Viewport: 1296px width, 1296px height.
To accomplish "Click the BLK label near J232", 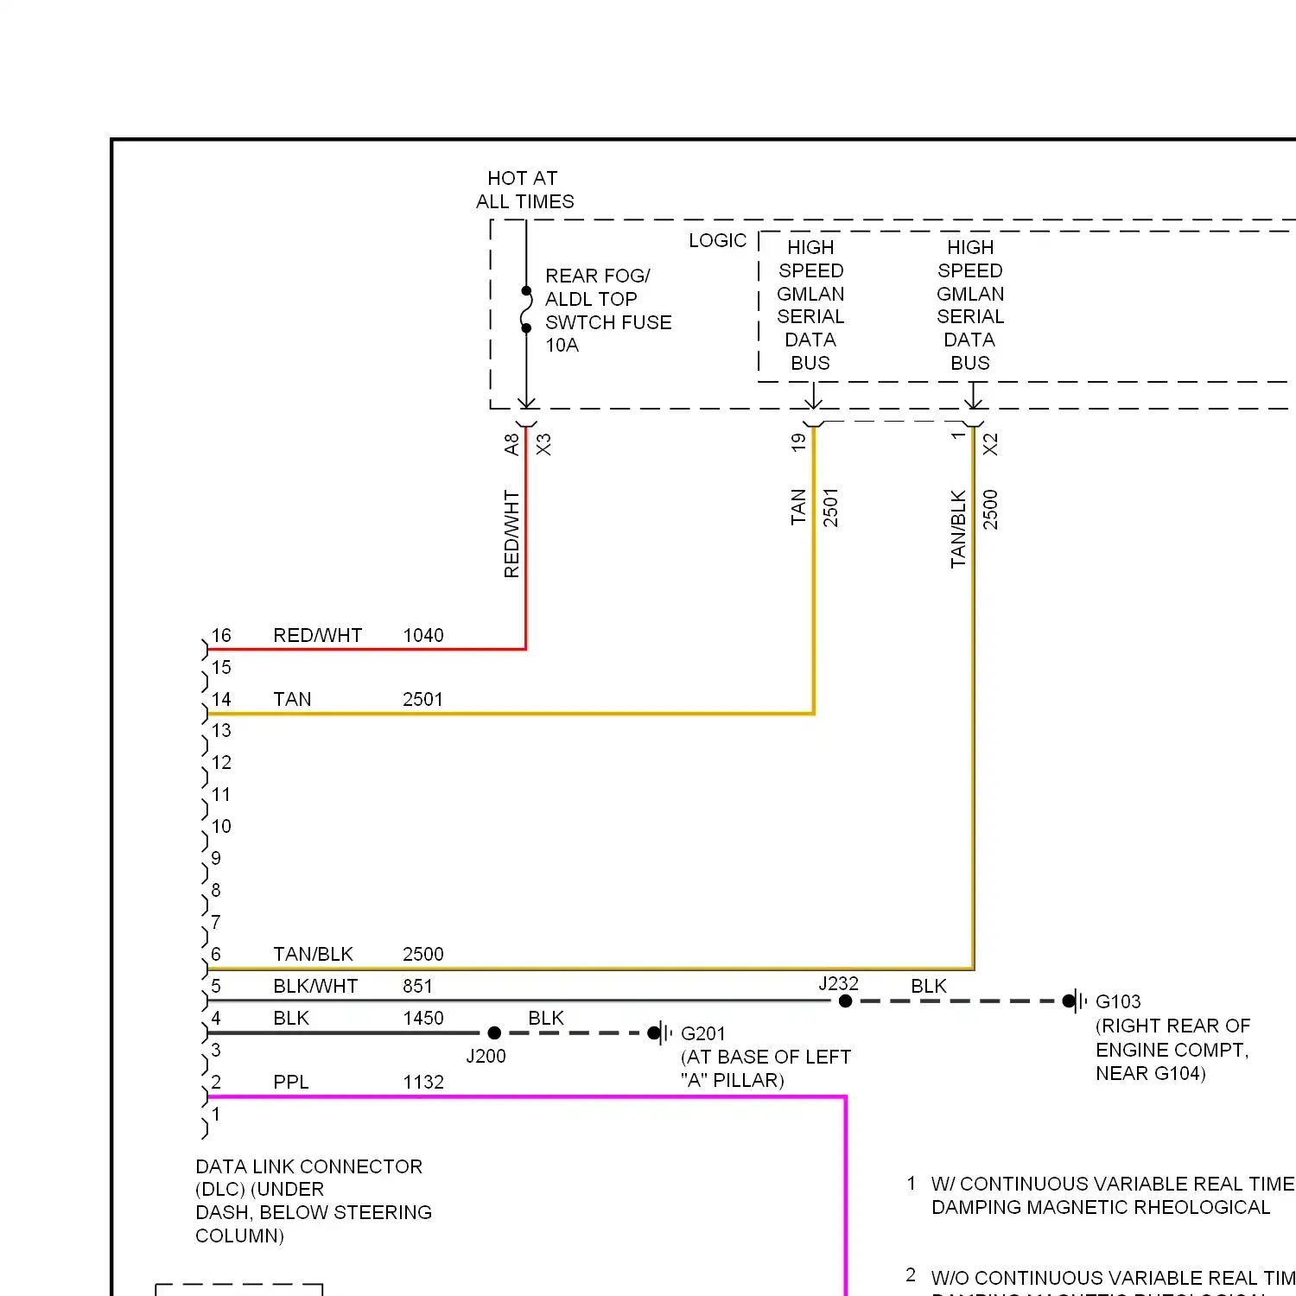I will coord(929,986).
